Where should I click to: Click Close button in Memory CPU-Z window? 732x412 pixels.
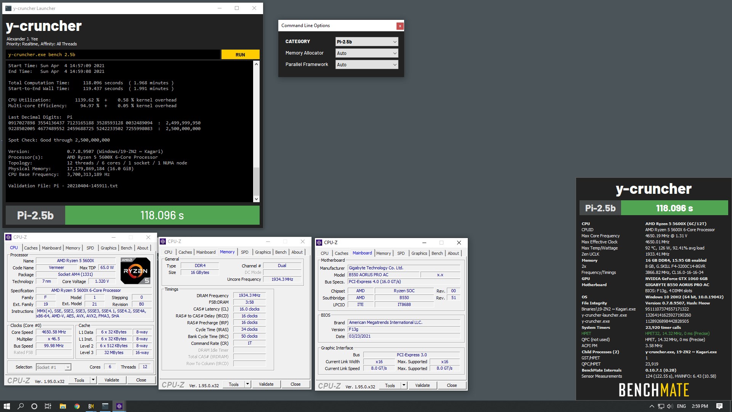click(295, 384)
